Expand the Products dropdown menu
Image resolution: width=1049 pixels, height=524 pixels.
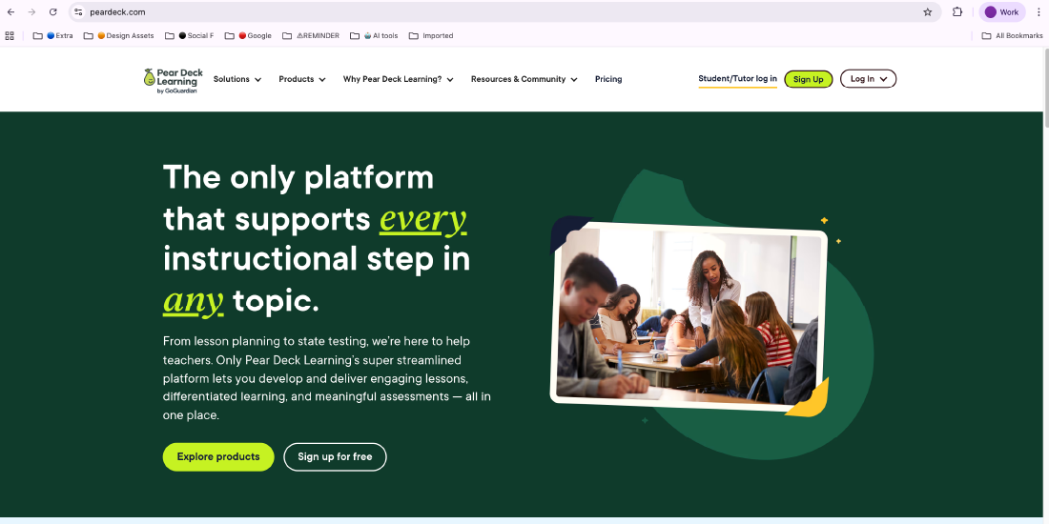click(x=301, y=79)
